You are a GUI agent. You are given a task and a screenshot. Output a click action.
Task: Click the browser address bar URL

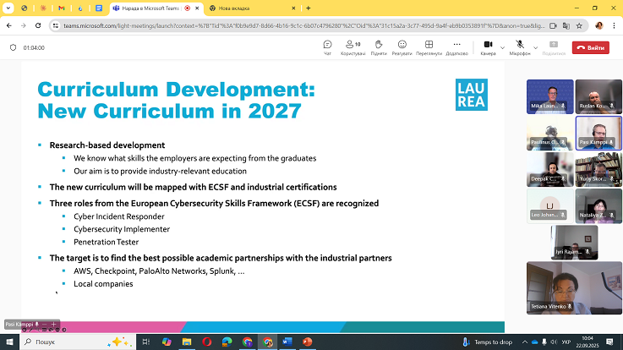(x=296, y=25)
